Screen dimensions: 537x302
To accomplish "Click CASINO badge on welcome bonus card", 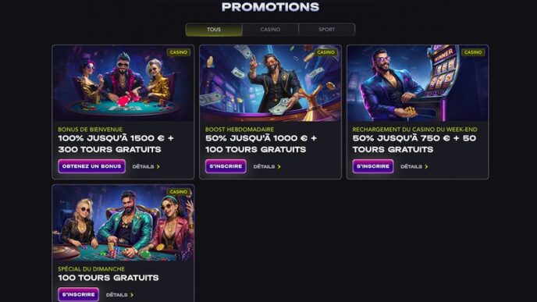I will 179,52.
